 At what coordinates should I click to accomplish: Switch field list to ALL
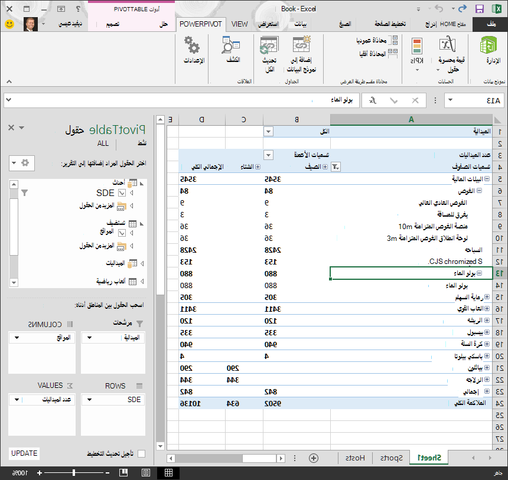click(103, 143)
